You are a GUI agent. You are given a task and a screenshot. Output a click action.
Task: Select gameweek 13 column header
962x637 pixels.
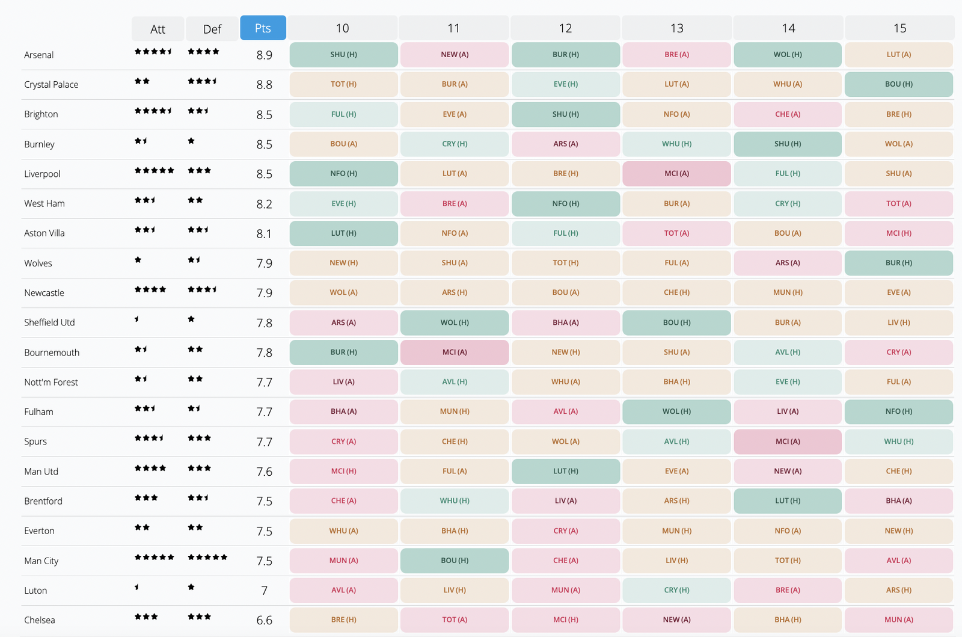click(x=676, y=28)
